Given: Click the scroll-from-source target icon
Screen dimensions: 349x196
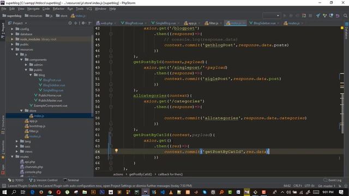Looking at the screenshot, I should pos(70,23).
